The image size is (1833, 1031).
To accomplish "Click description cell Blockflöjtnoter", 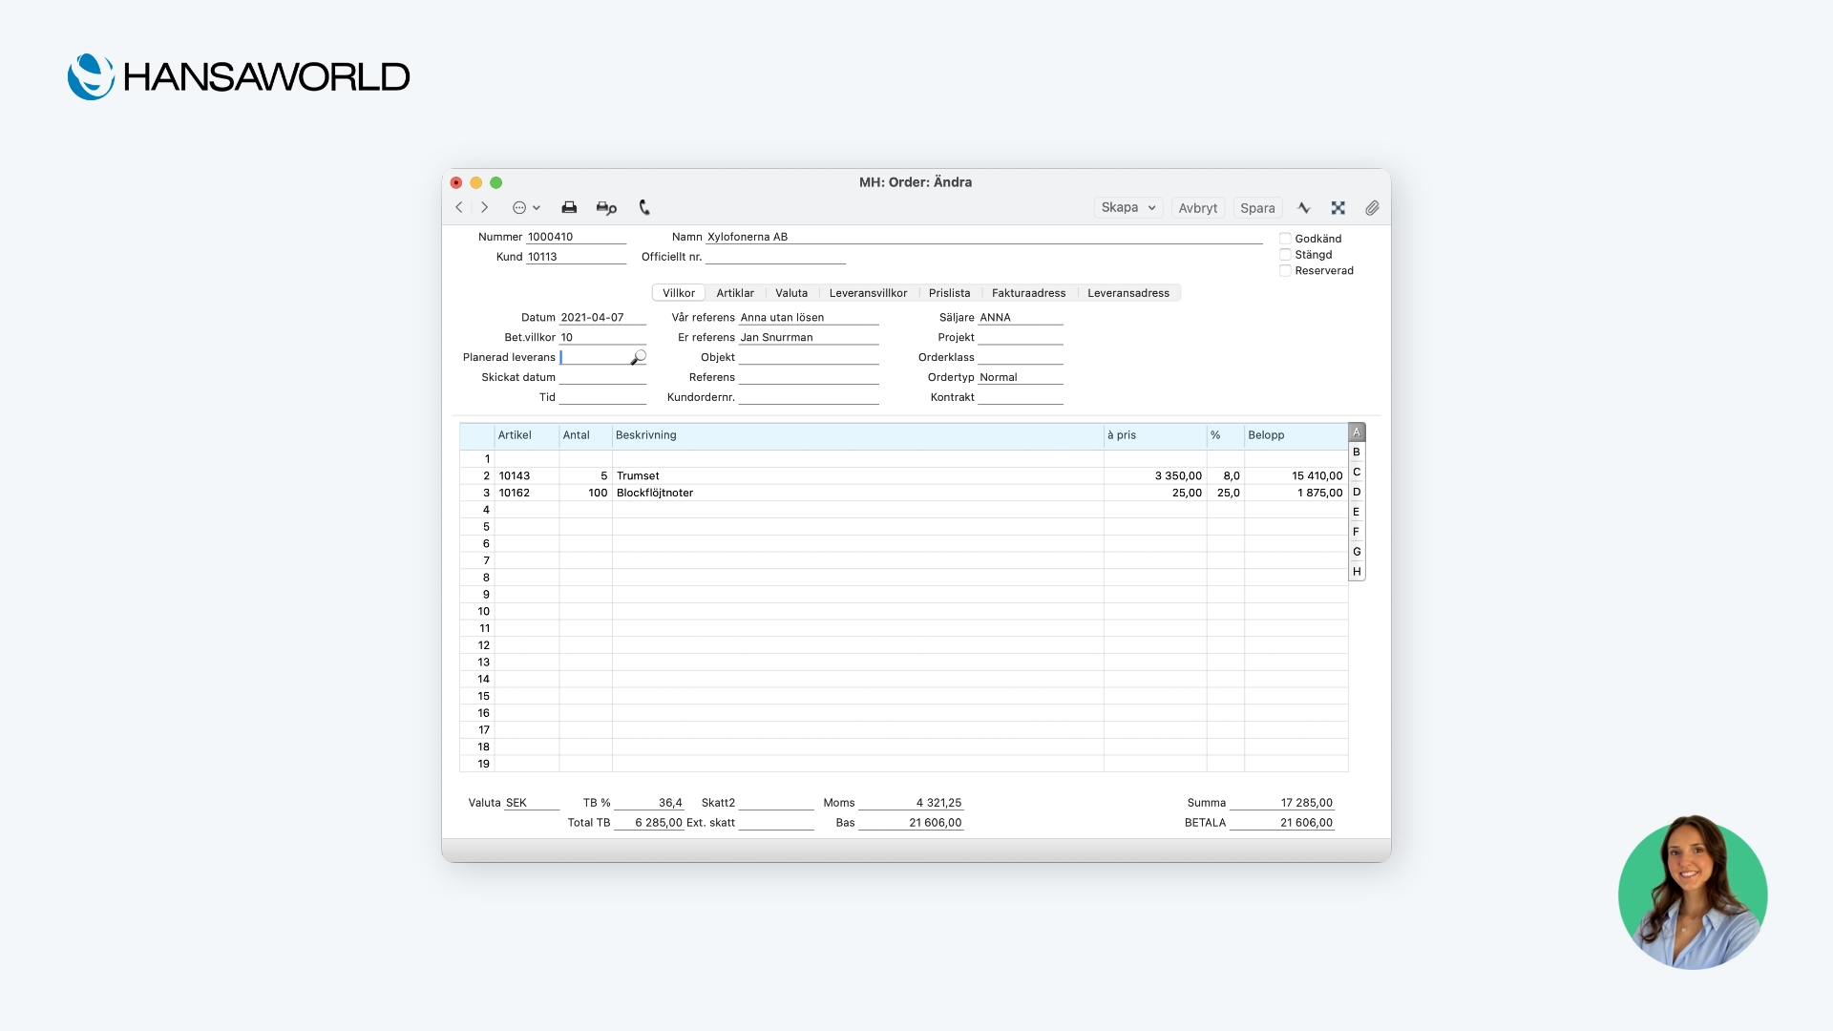I will (x=857, y=494).
